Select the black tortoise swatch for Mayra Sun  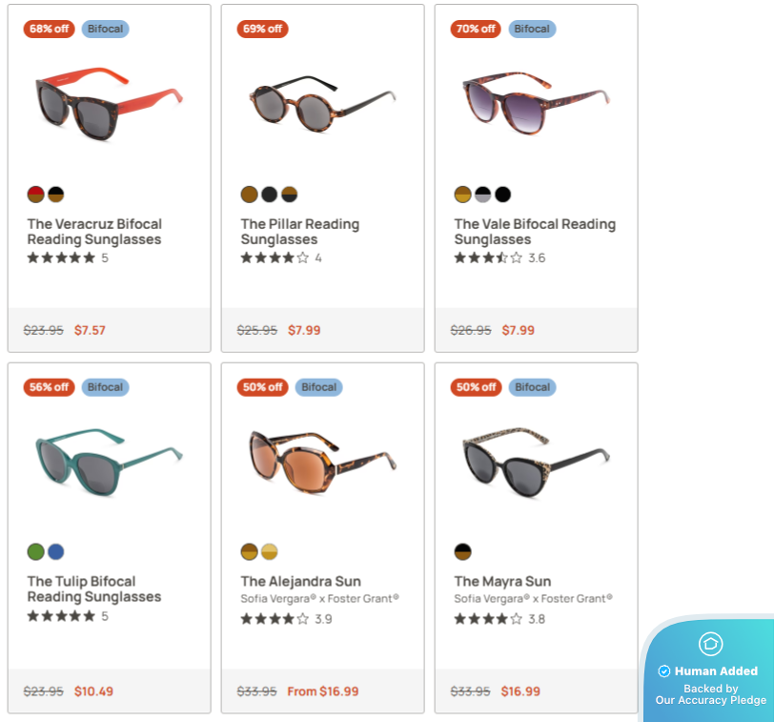(462, 551)
